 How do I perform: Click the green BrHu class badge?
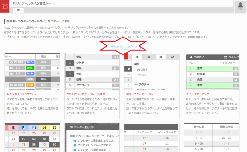30,68
